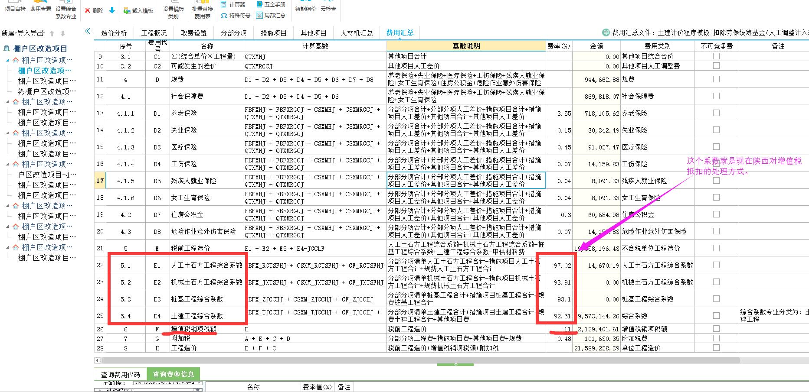Viewport: 809px width, 392px height.
Task: Toggle 不可竞争费 checkbox for 失业保险 row
Action: 716,130
